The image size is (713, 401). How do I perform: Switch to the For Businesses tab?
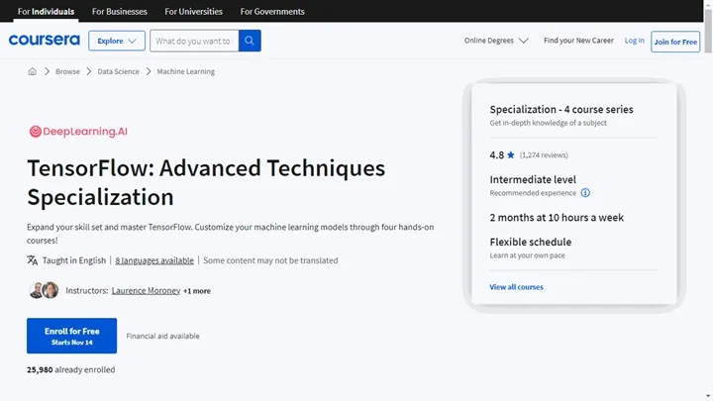pos(119,11)
